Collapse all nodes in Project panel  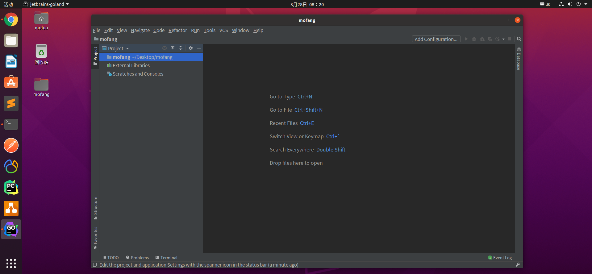click(181, 48)
